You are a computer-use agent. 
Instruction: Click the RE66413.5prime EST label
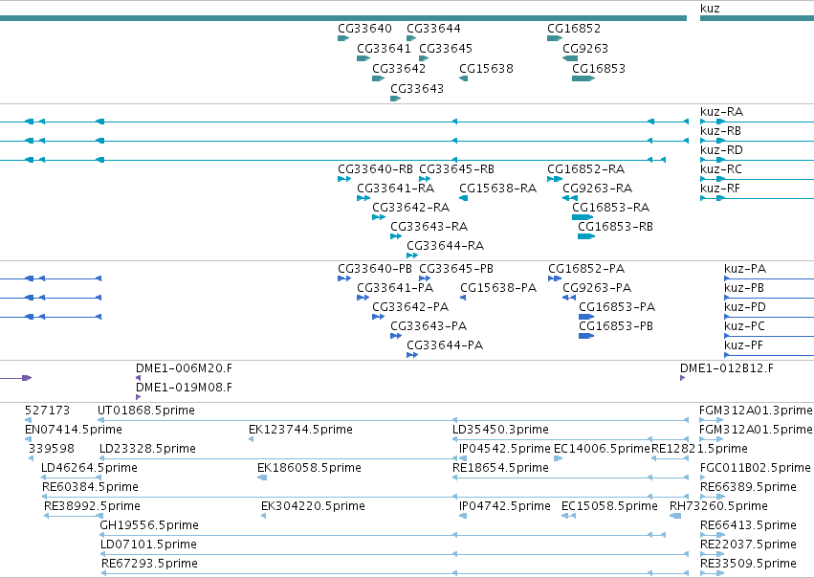tap(748, 525)
